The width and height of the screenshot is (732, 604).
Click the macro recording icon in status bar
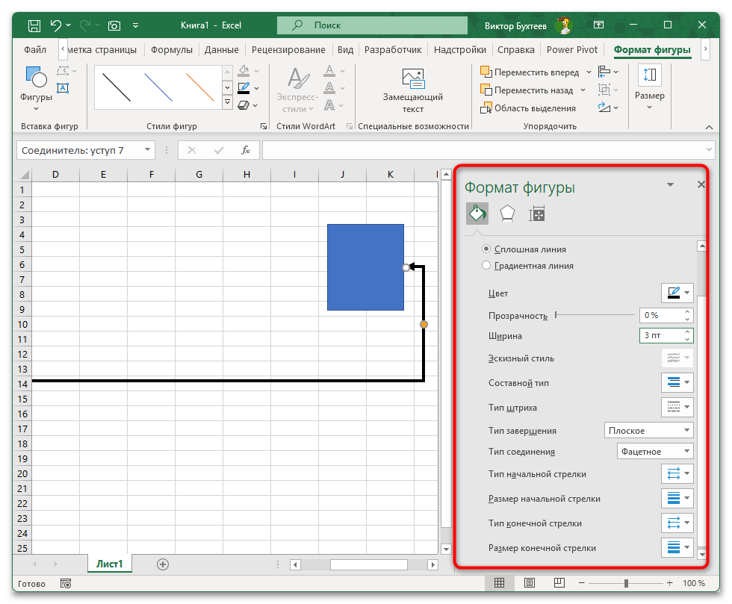[x=66, y=583]
